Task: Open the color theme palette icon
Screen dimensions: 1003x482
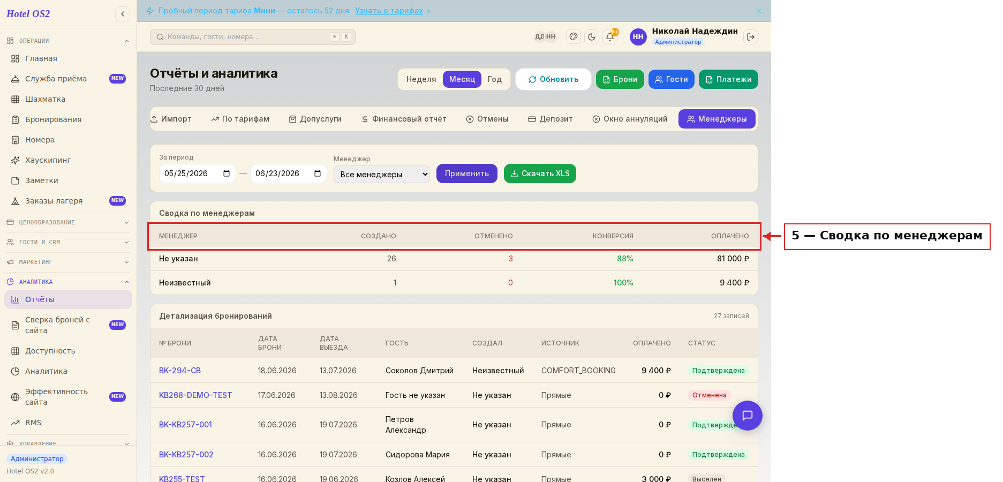Action: (x=574, y=37)
